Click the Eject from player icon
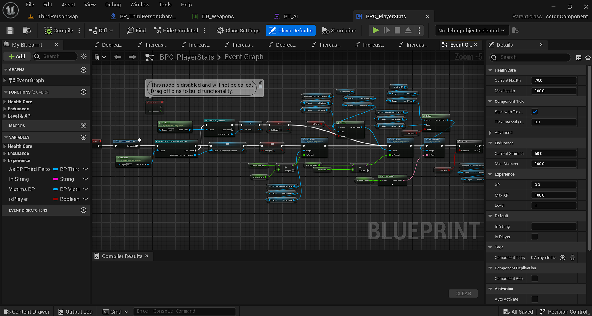This screenshot has width=592, height=316. point(408,30)
